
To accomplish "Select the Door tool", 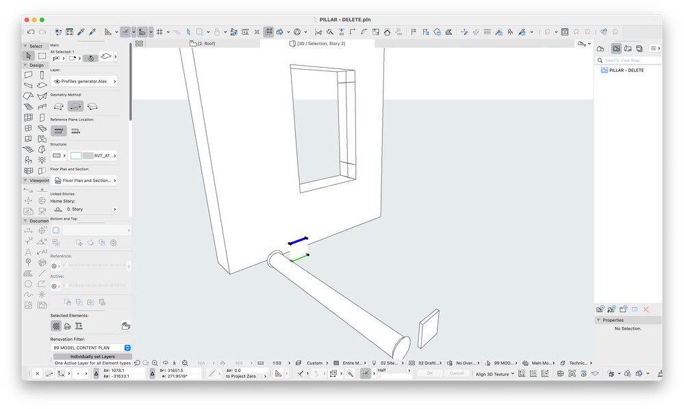I will (x=42, y=118).
